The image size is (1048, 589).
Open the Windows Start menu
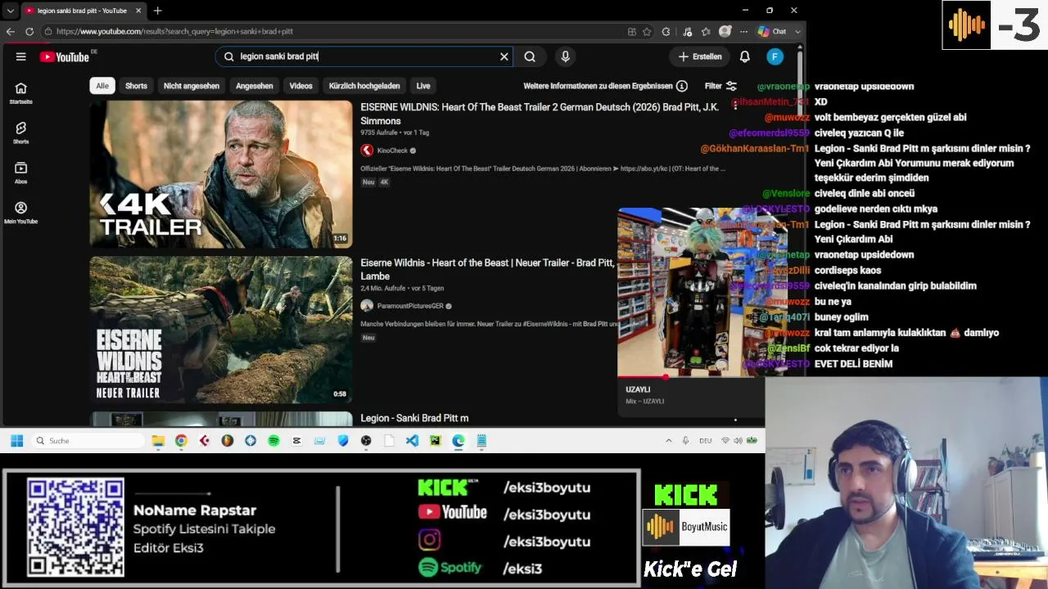[x=16, y=441]
